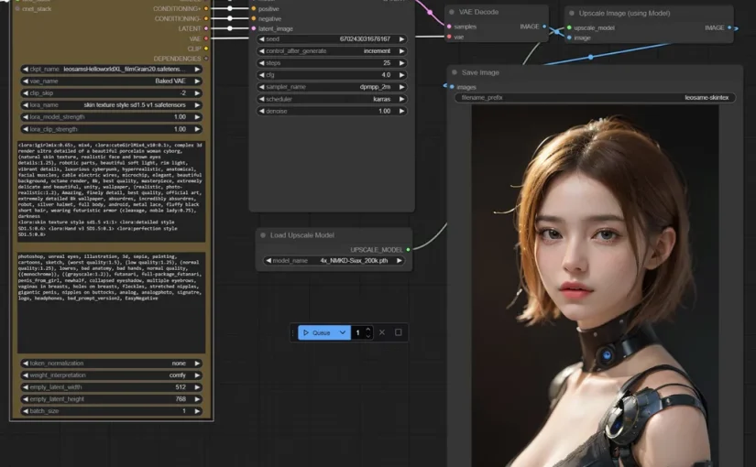This screenshot has height=467, width=756.
Task: Decrease batch_size using left arrow
Action: [25, 411]
